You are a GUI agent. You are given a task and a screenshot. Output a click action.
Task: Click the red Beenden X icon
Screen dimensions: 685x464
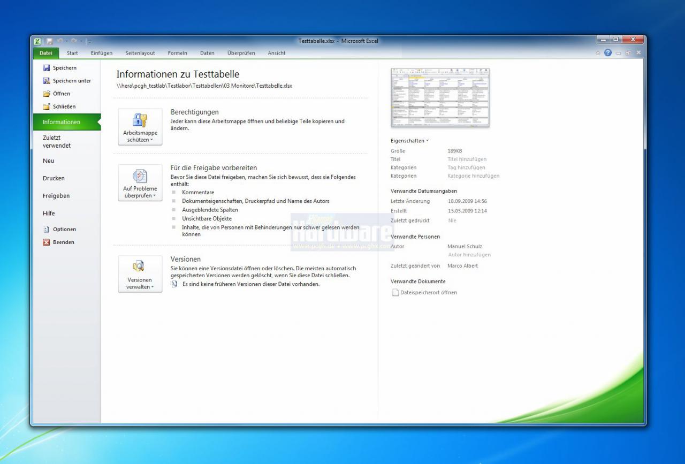click(x=47, y=242)
